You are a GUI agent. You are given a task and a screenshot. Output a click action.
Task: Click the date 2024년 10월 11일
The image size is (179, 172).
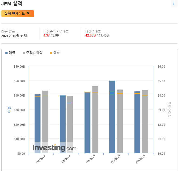14,36
